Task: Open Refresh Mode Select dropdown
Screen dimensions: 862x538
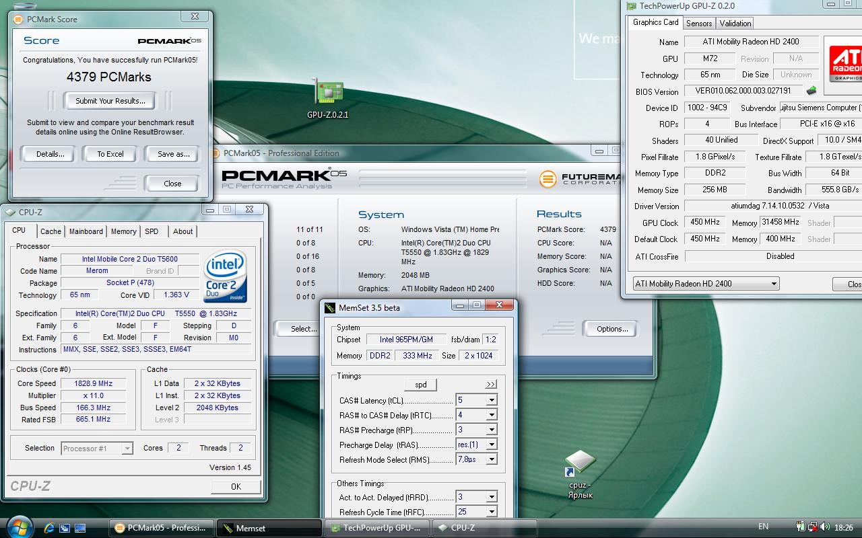Action: tap(492, 459)
